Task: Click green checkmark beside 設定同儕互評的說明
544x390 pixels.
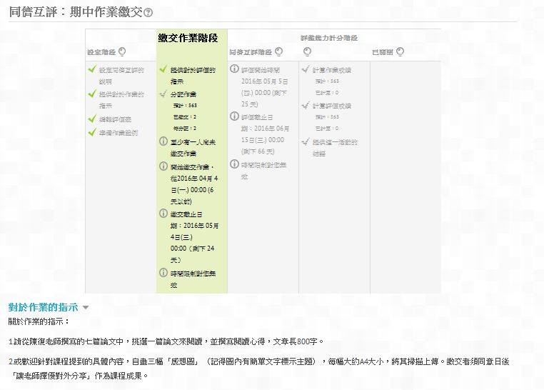Action: pyautogui.click(x=92, y=69)
